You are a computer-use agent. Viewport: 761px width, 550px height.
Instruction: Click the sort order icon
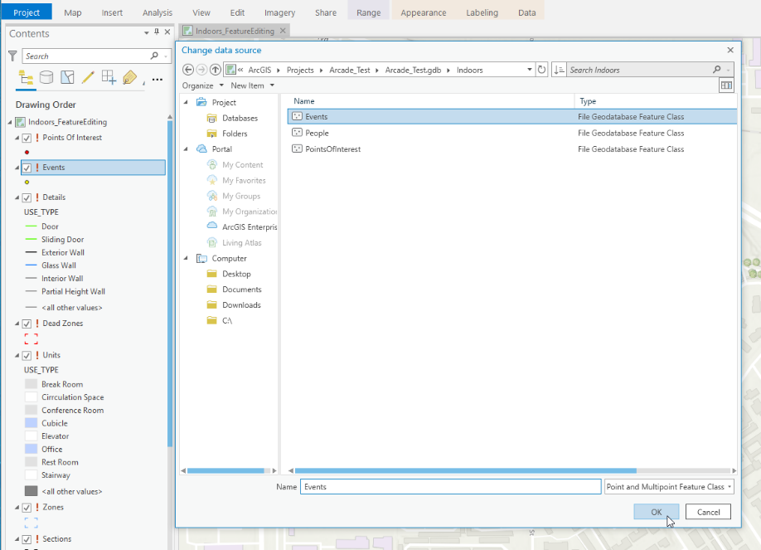pos(559,70)
